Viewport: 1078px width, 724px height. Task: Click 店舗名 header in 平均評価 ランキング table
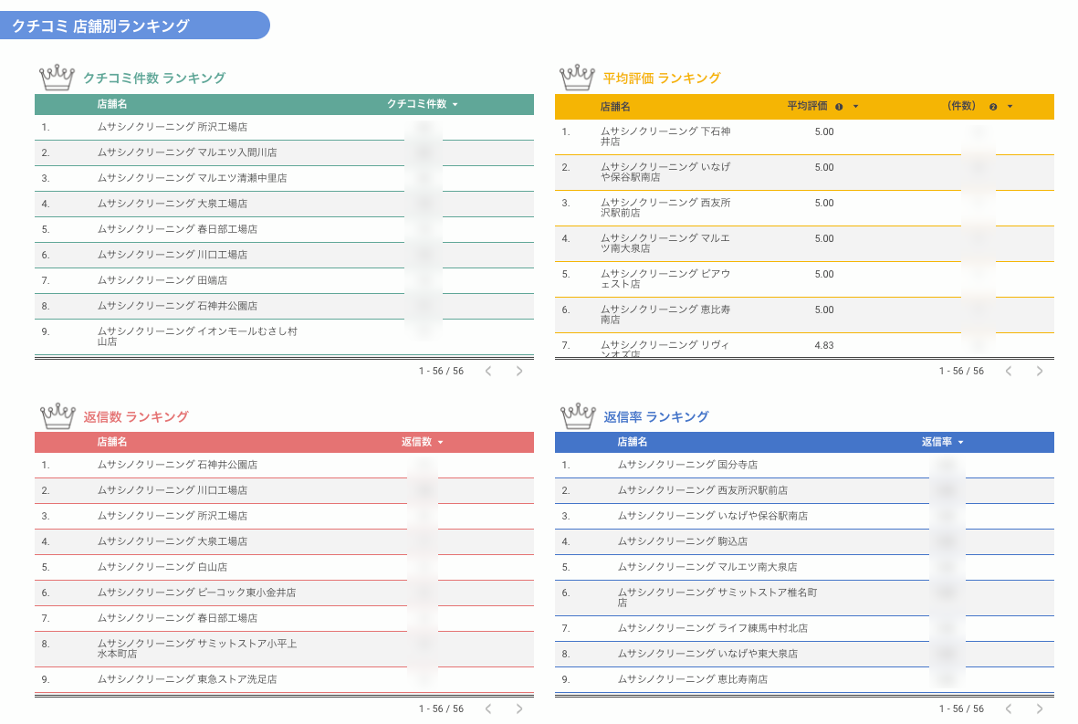[615, 107]
